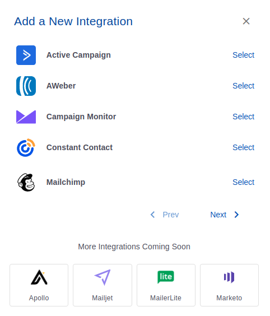
Task: Click the Mailjet paper plane icon
Action: pos(103,277)
